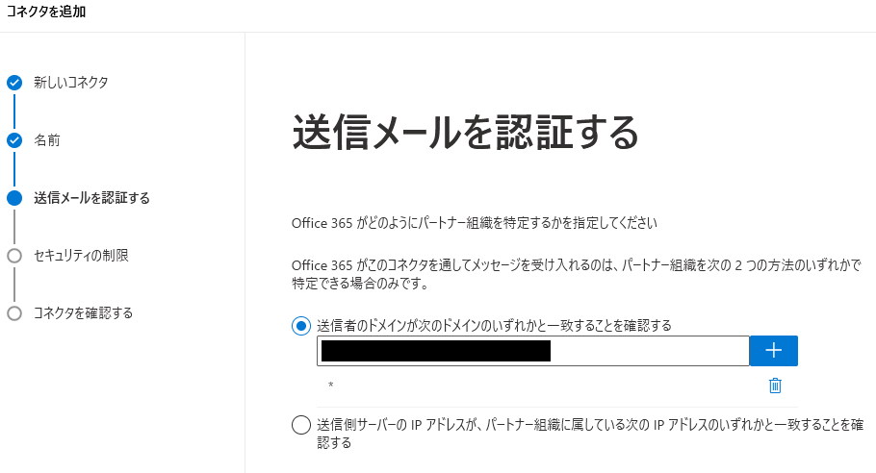Click the blue plus add-domain button

click(773, 351)
